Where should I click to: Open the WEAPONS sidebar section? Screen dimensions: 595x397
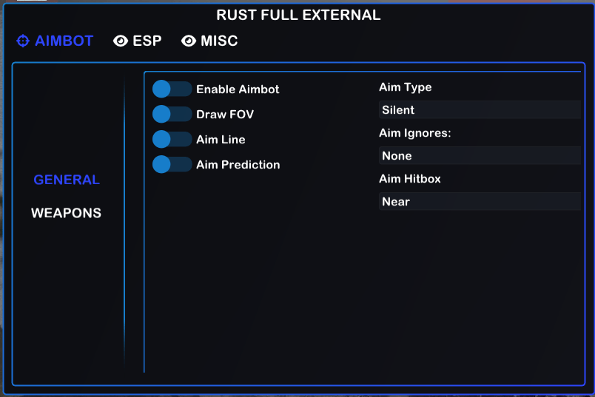coord(66,213)
